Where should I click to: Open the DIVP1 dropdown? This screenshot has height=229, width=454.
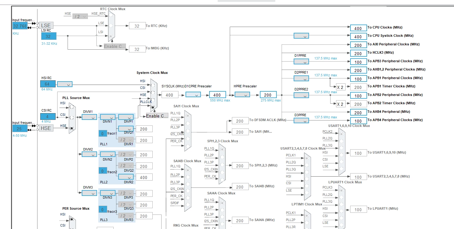(x=126, y=117)
